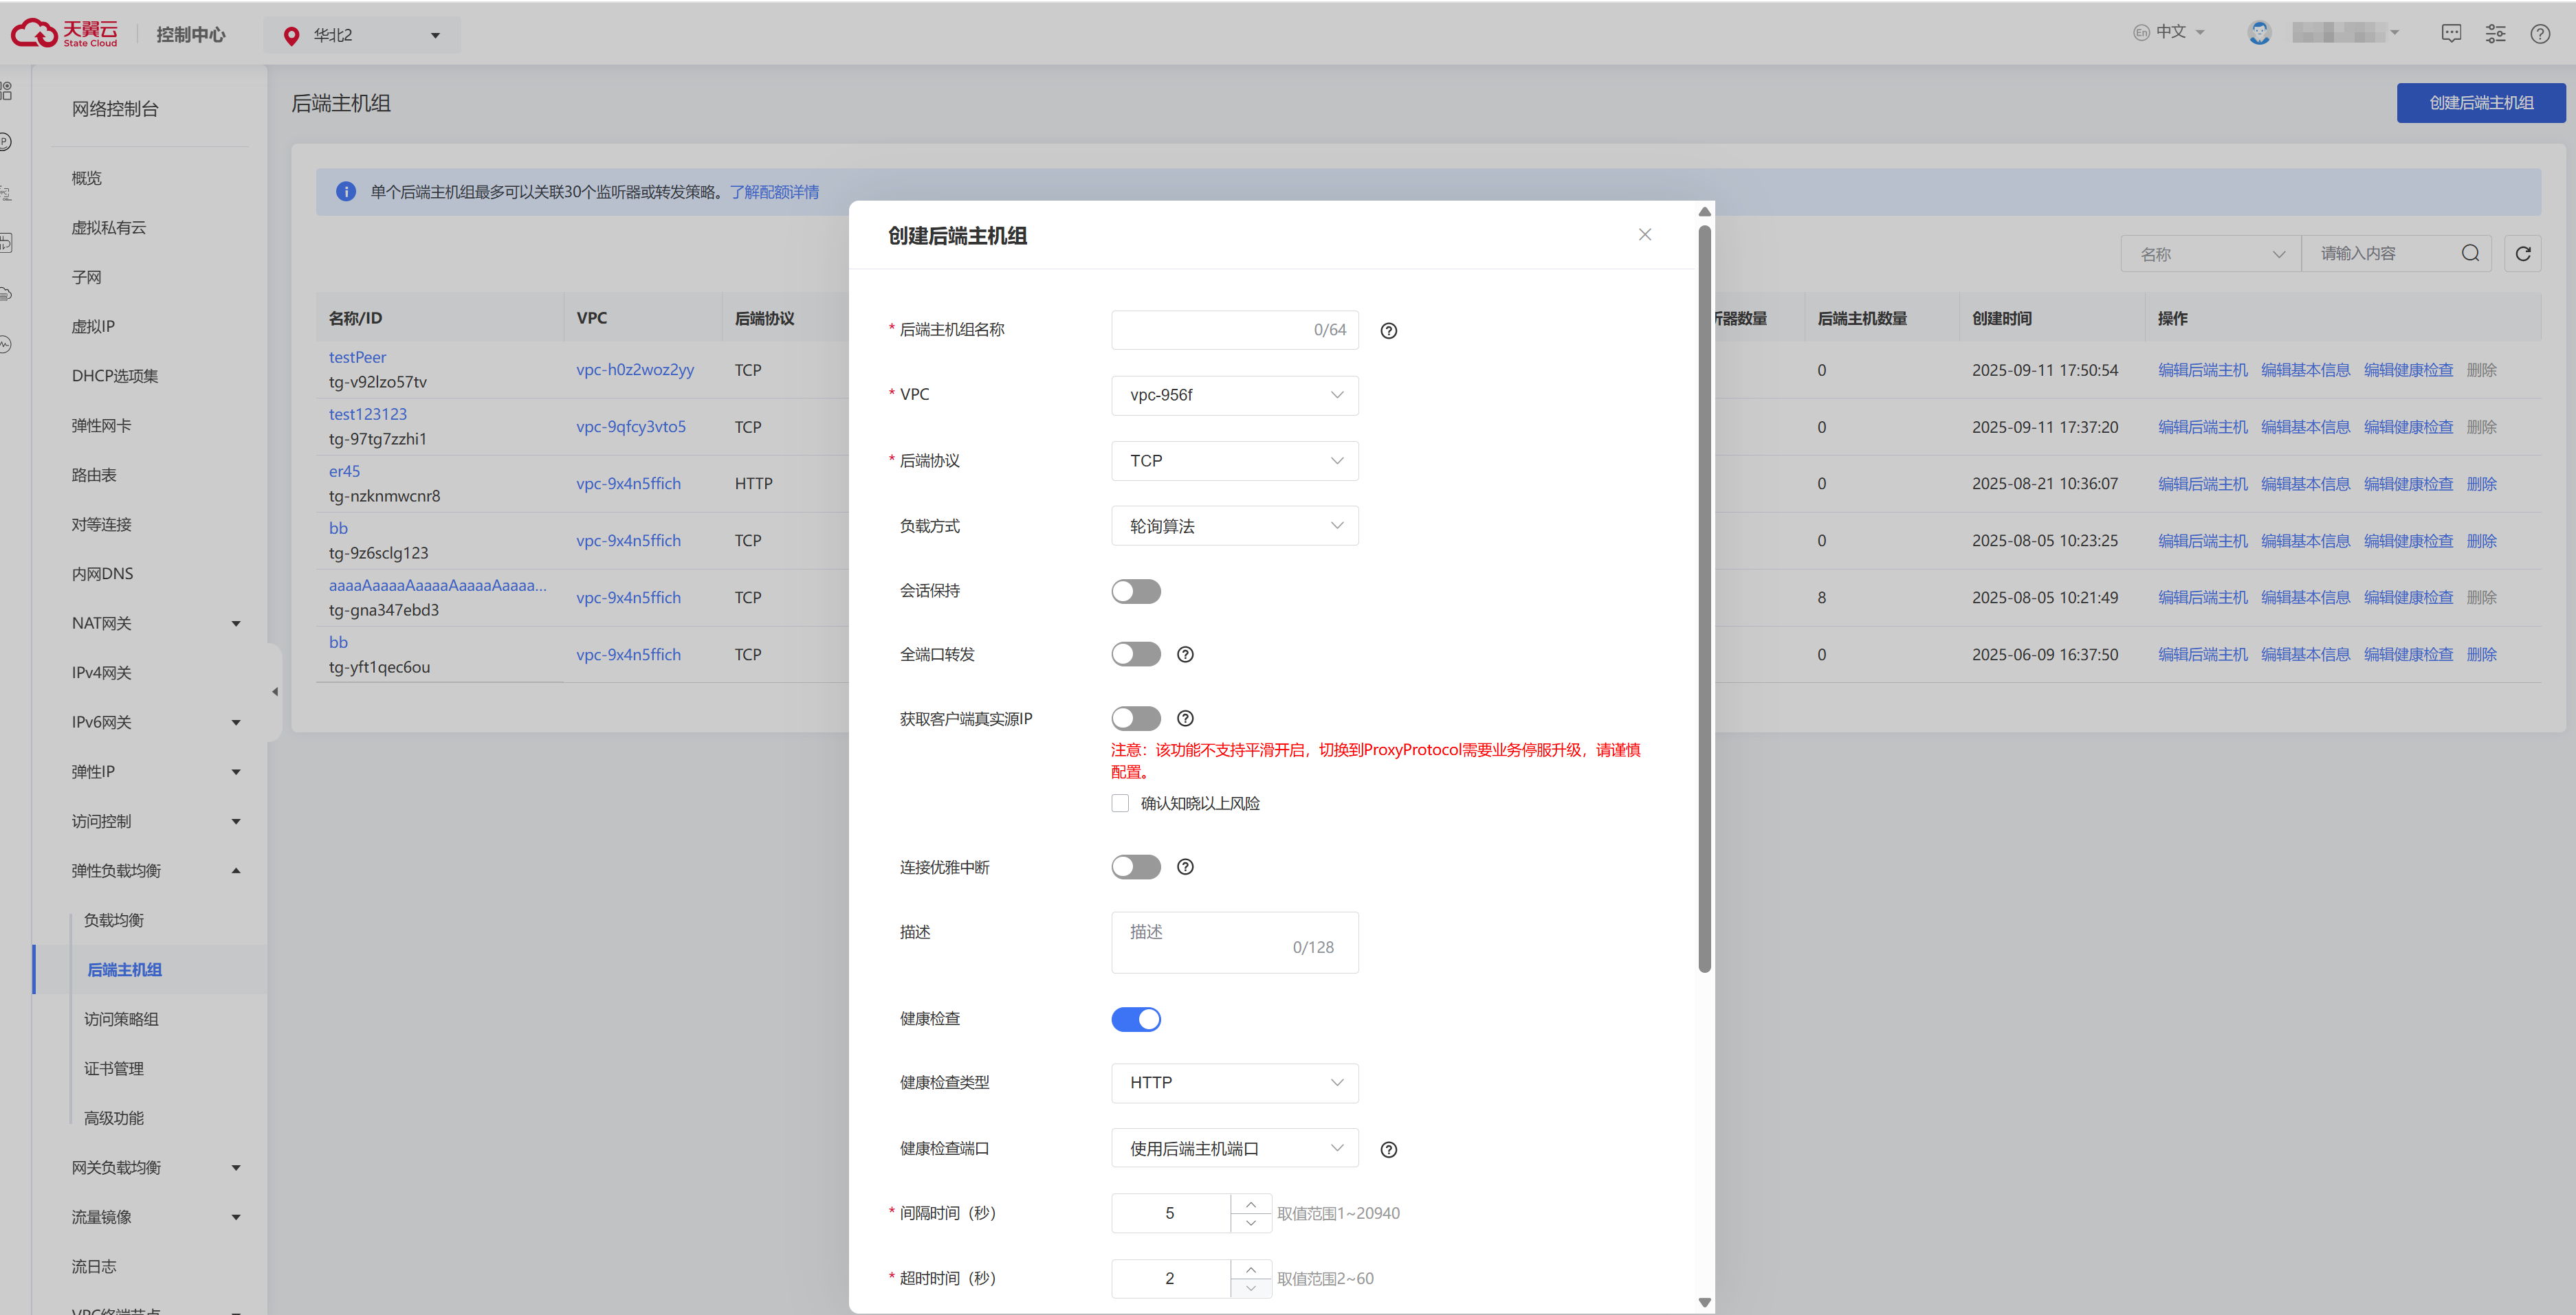Show help for graceful connection interruption

click(x=1185, y=867)
